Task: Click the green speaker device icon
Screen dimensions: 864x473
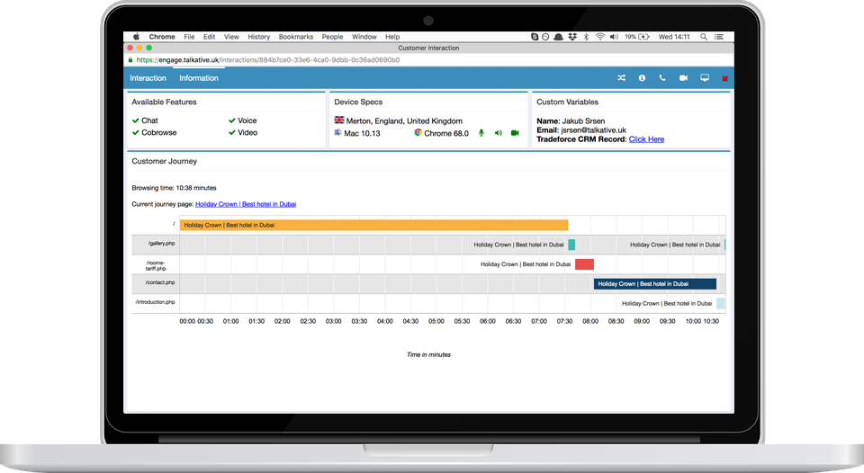Action: pyautogui.click(x=498, y=133)
